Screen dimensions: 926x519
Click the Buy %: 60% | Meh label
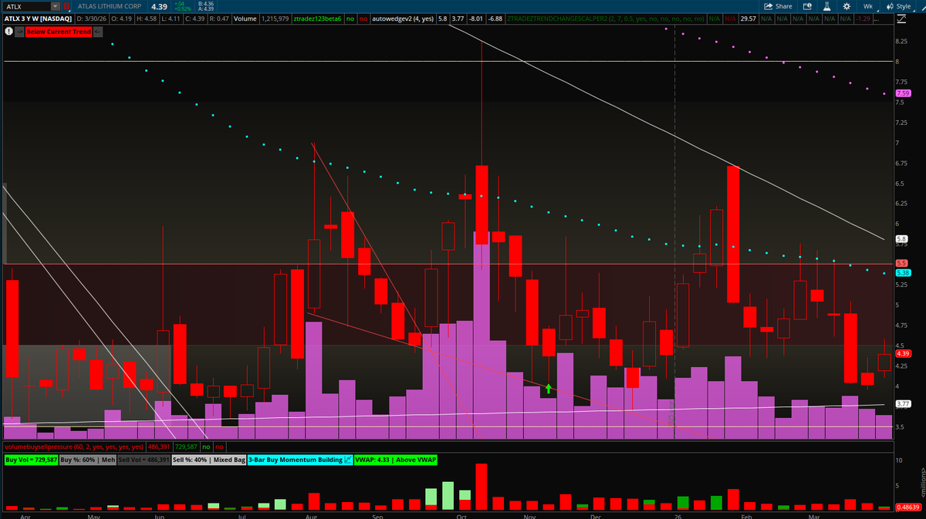[x=88, y=460]
